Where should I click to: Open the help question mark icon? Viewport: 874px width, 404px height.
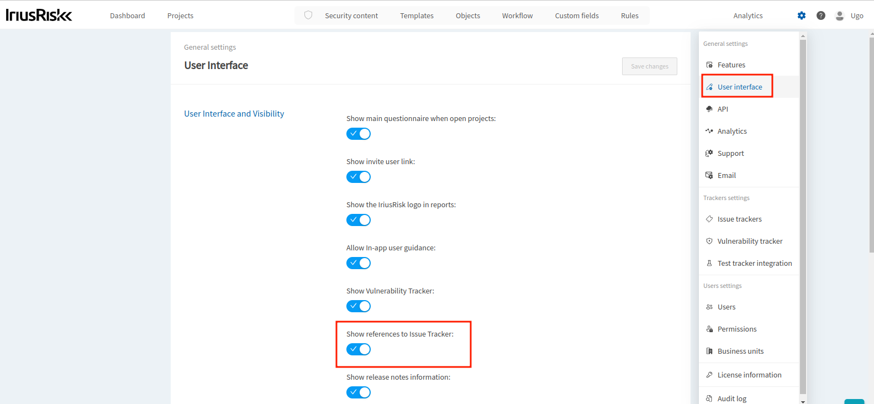pyautogui.click(x=821, y=15)
